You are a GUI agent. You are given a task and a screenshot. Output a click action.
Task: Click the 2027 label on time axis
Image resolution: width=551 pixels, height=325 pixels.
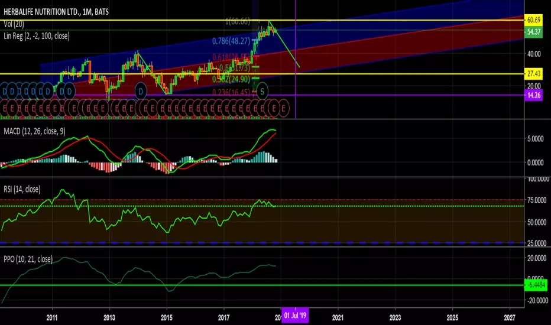pyautogui.click(x=510, y=318)
